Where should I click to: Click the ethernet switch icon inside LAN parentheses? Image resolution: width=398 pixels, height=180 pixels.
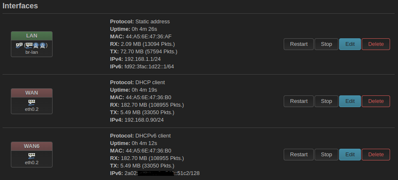pos(30,45)
